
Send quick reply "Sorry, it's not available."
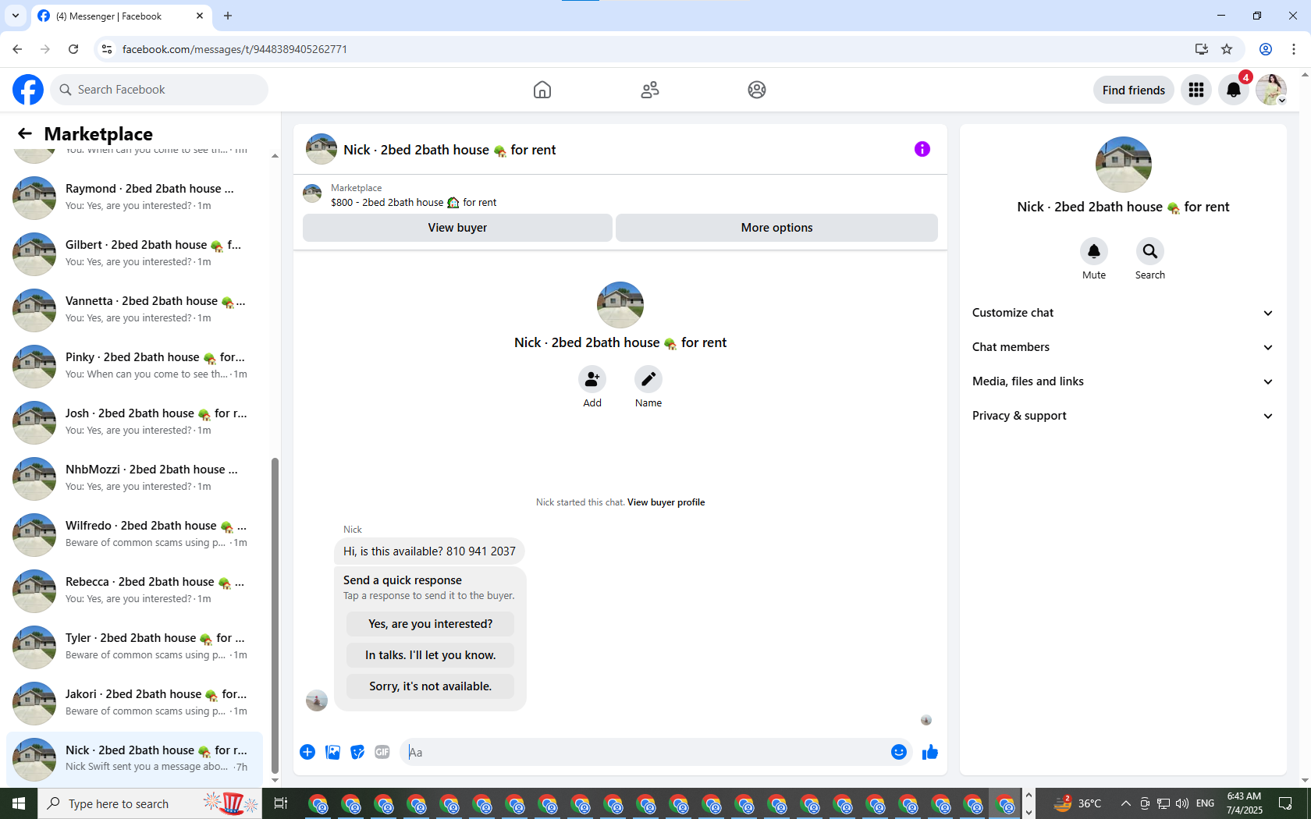[x=431, y=686]
